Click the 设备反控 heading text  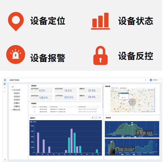pyautogui.click(x=136, y=56)
